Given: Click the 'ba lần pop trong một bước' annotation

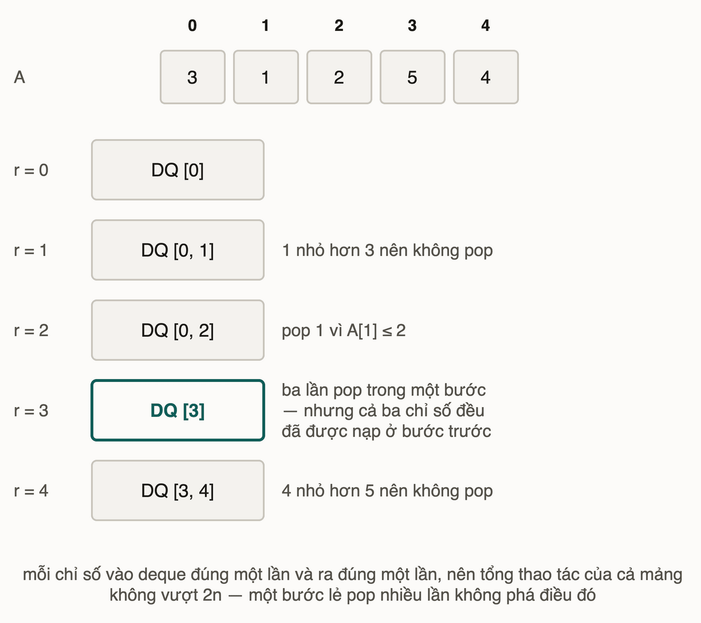Looking at the screenshot, I should tap(387, 411).
